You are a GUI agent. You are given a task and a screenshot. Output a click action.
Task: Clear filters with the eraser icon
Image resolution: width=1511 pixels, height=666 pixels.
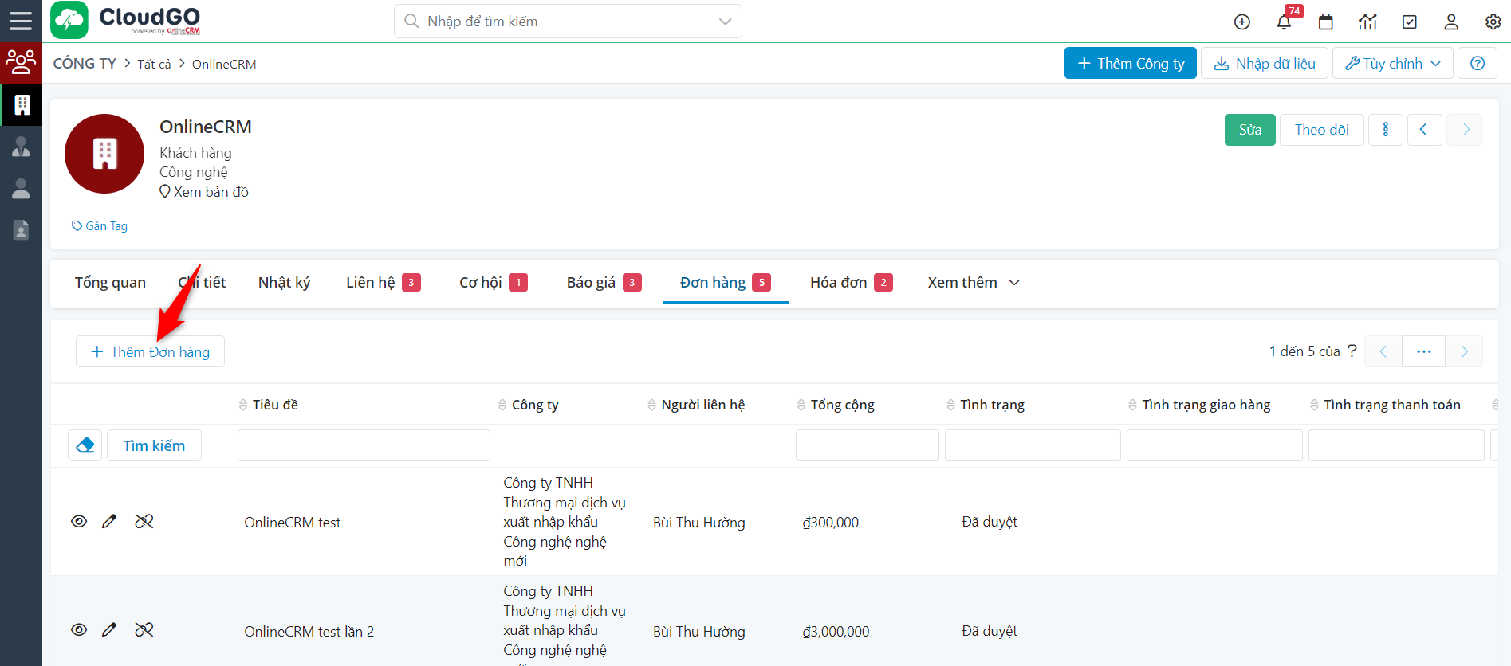pos(85,445)
